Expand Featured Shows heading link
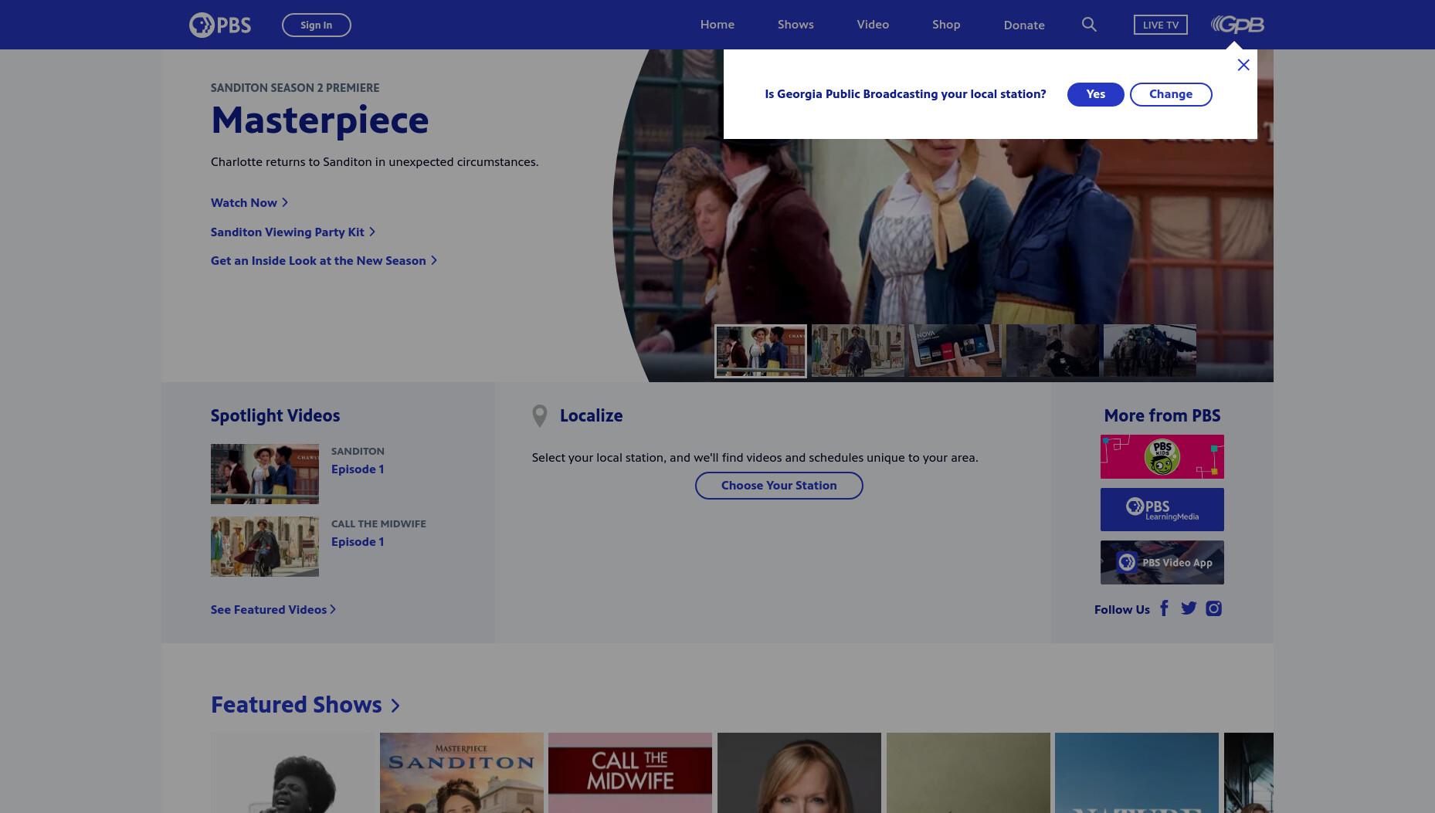1435x813 pixels. click(305, 705)
